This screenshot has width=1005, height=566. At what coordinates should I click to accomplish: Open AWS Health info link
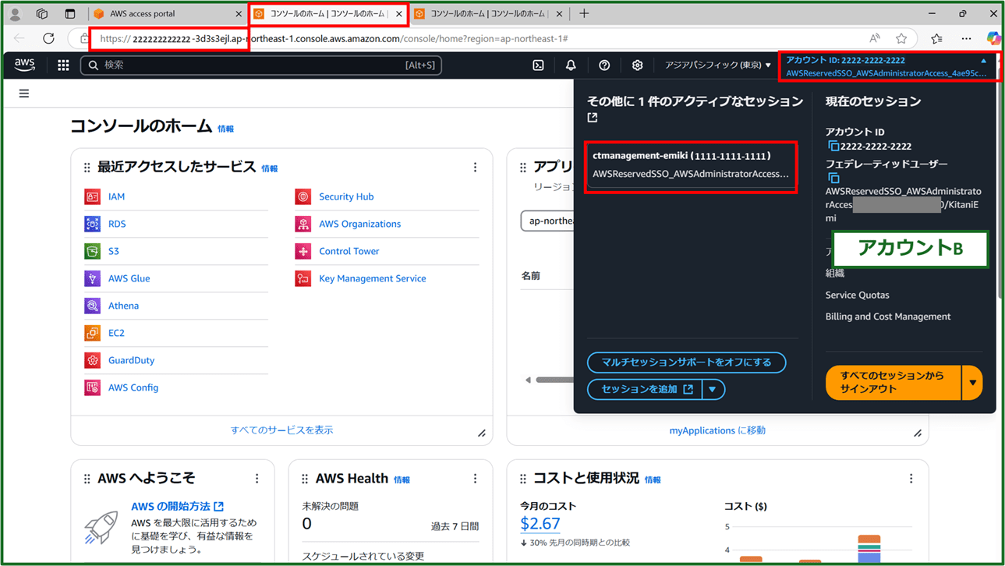402,480
